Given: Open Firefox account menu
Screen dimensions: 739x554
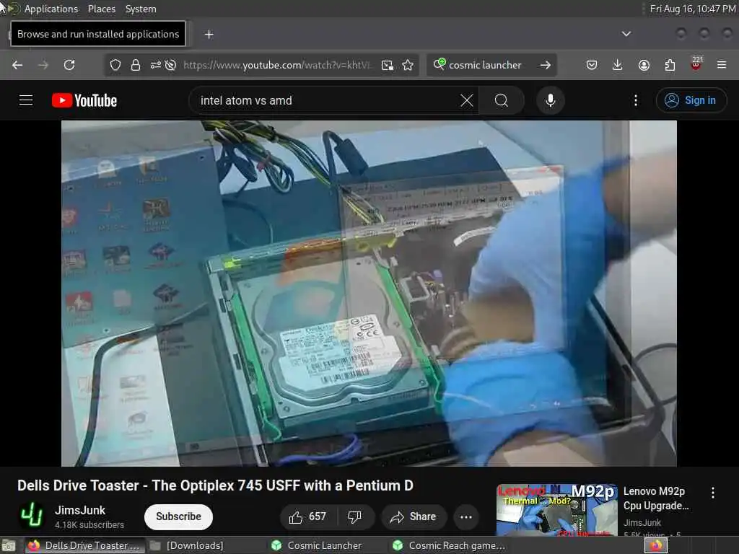Looking at the screenshot, I should pos(644,65).
